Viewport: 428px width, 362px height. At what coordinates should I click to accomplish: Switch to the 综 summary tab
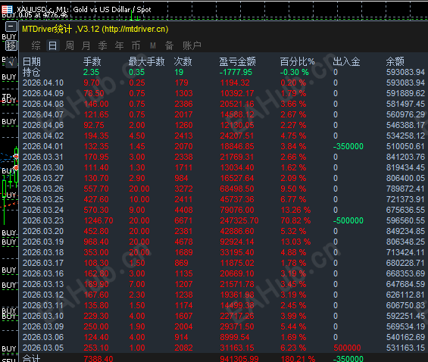pos(36,45)
